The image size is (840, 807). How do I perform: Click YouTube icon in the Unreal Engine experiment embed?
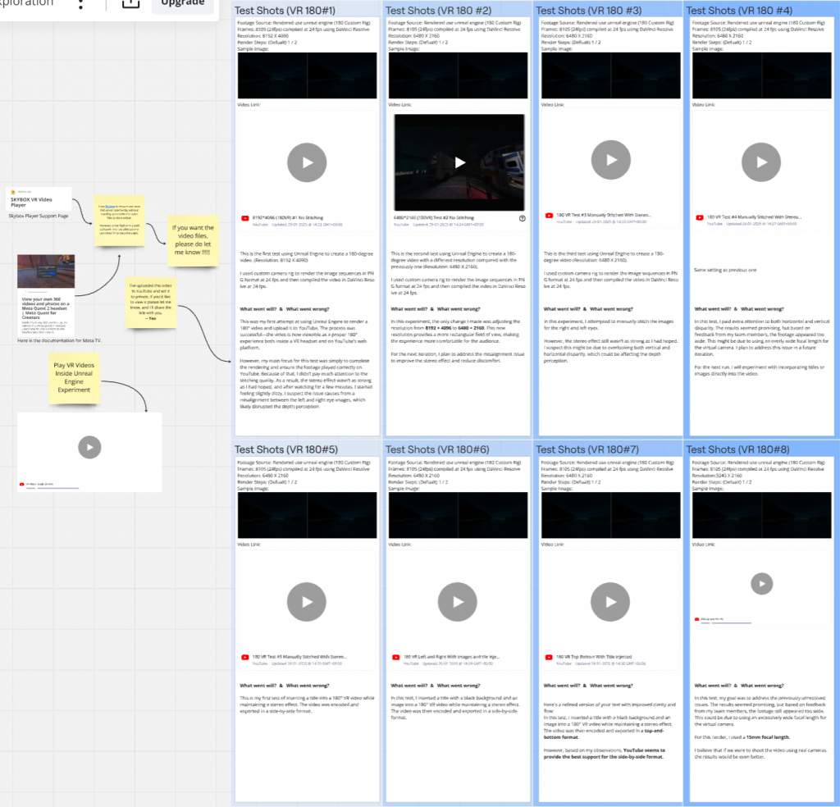coord(22,484)
